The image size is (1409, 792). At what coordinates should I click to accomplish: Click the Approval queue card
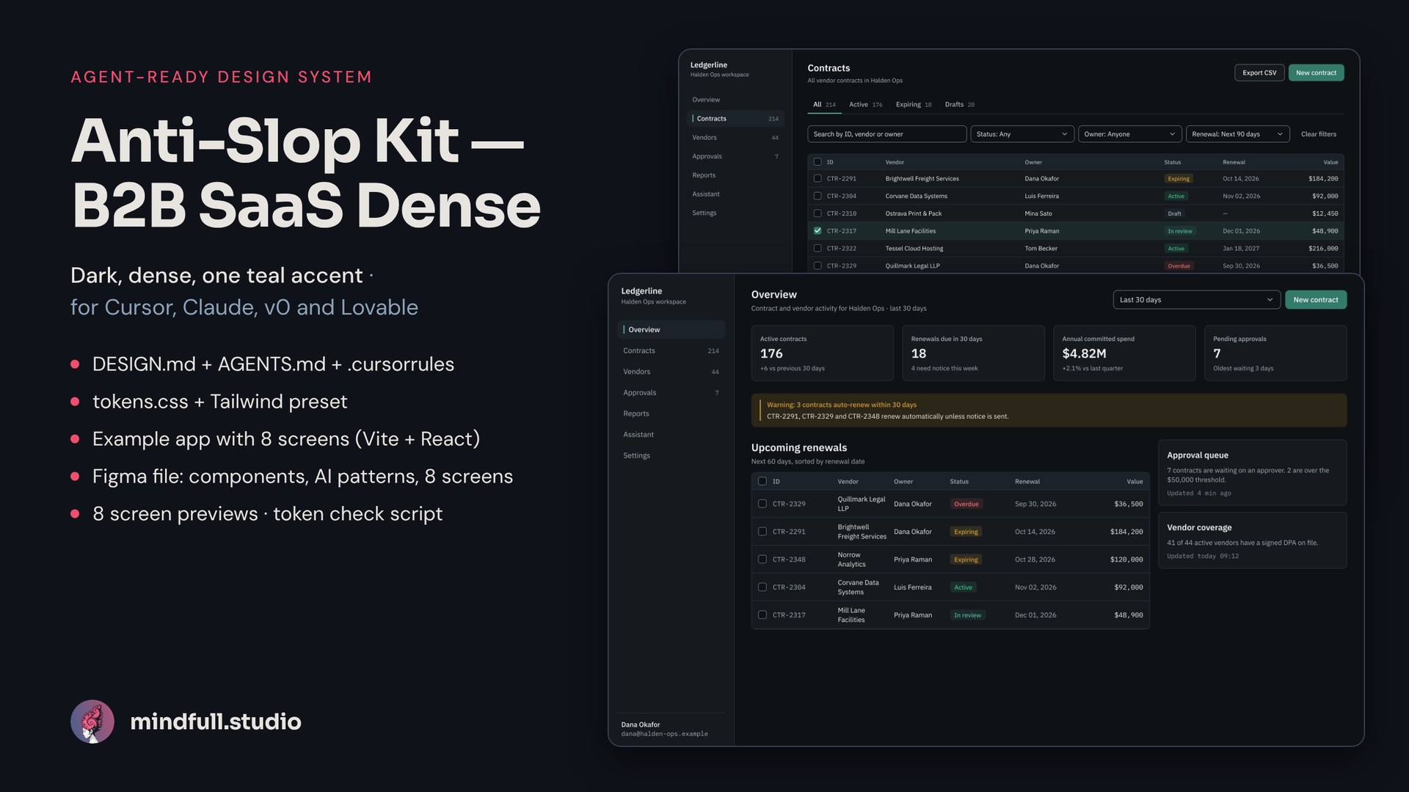pos(1252,473)
